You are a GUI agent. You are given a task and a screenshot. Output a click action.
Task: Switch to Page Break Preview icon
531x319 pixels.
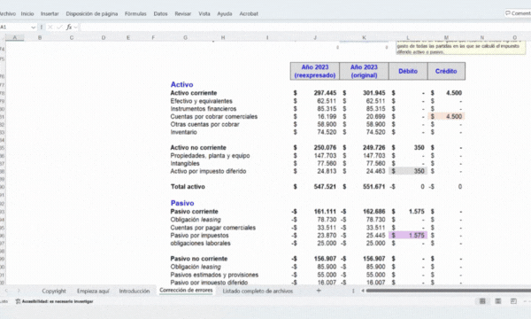point(513,301)
